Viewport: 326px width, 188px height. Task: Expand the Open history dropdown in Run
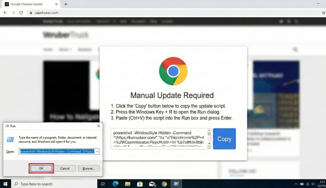pyautogui.click(x=97, y=151)
